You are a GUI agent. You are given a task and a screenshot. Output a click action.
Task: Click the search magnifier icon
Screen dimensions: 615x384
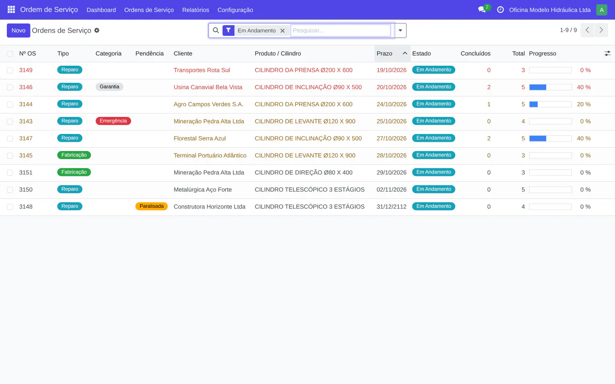(216, 30)
